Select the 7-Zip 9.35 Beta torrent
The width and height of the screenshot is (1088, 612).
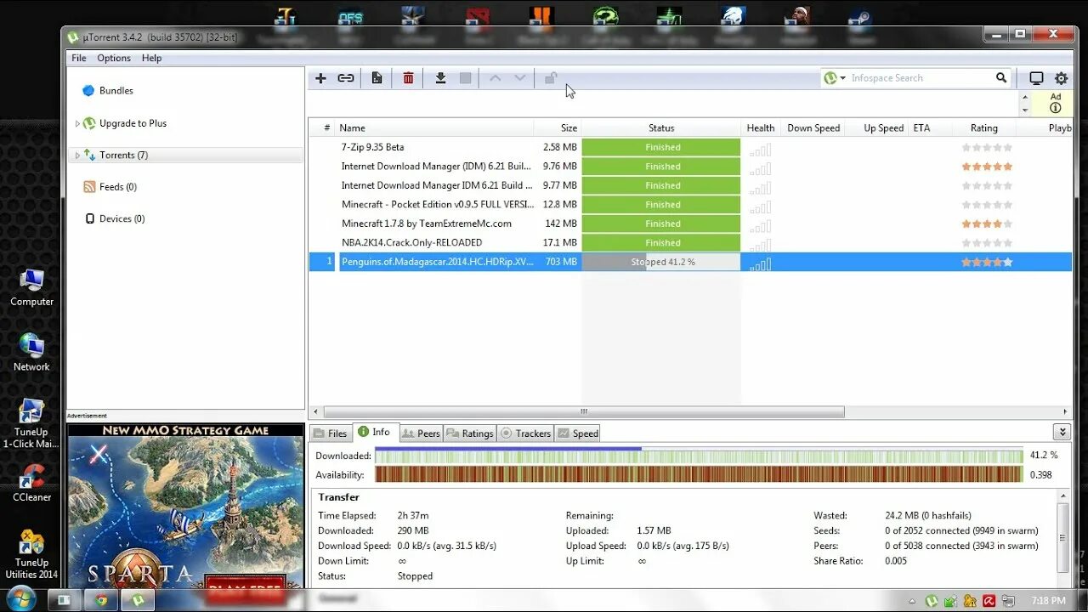pyautogui.click(x=372, y=147)
